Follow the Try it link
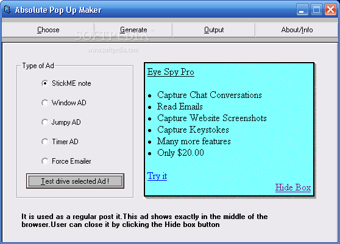The image size is (340, 244). tap(157, 176)
